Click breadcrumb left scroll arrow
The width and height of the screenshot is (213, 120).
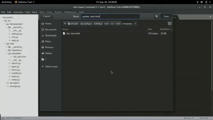[65, 24]
